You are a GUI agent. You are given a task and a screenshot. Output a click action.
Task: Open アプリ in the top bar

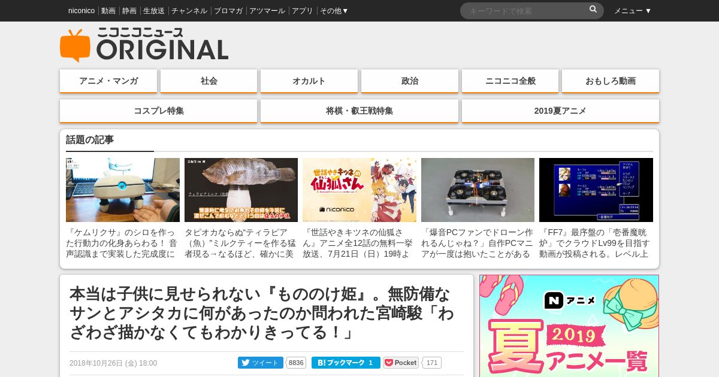pyautogui.click(x=303, y=11)
